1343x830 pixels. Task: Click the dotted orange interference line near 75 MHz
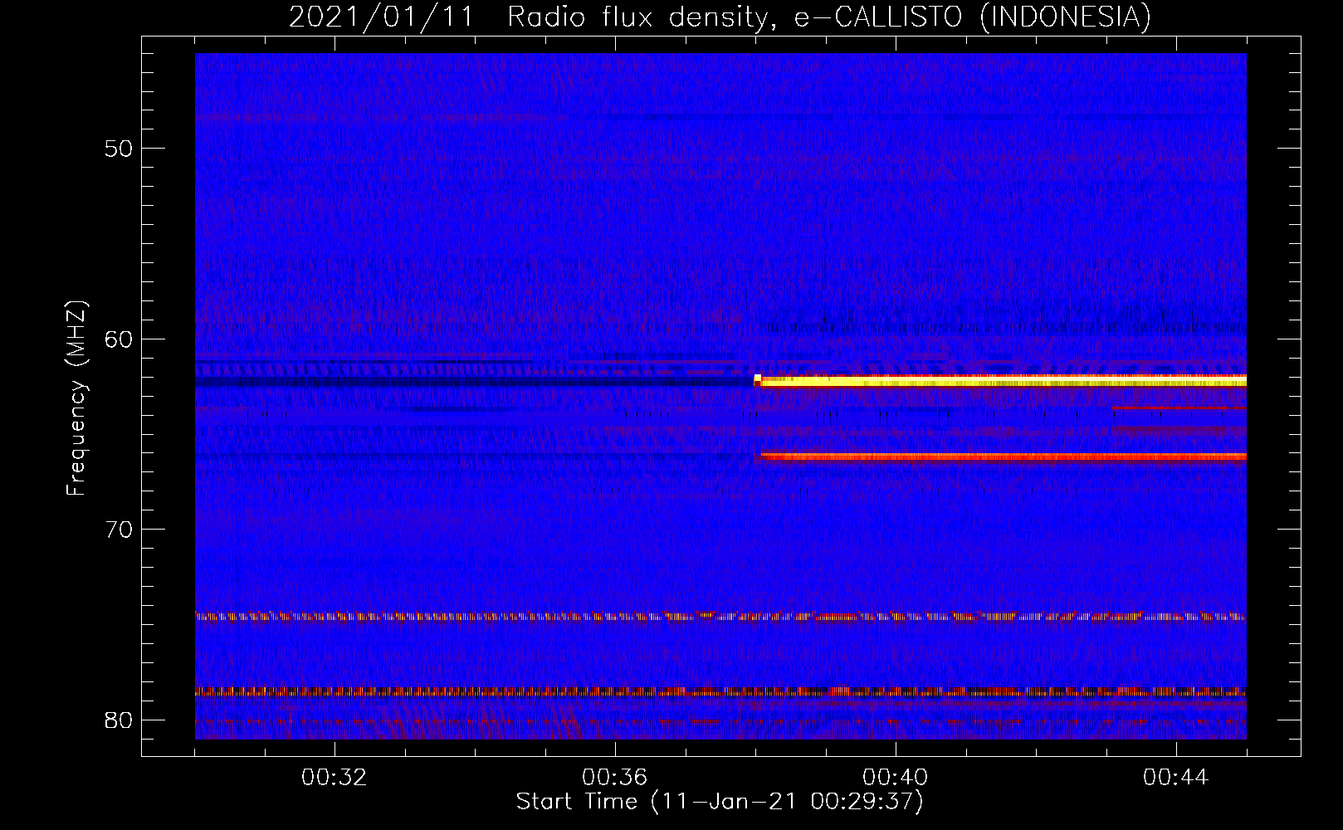pyautogui.click(x=720, y=617)
